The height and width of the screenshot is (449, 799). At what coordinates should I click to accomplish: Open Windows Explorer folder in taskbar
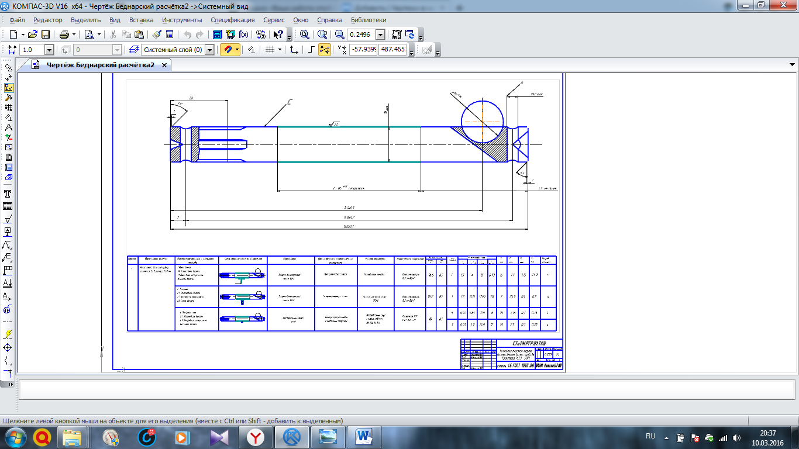(72, 437)
